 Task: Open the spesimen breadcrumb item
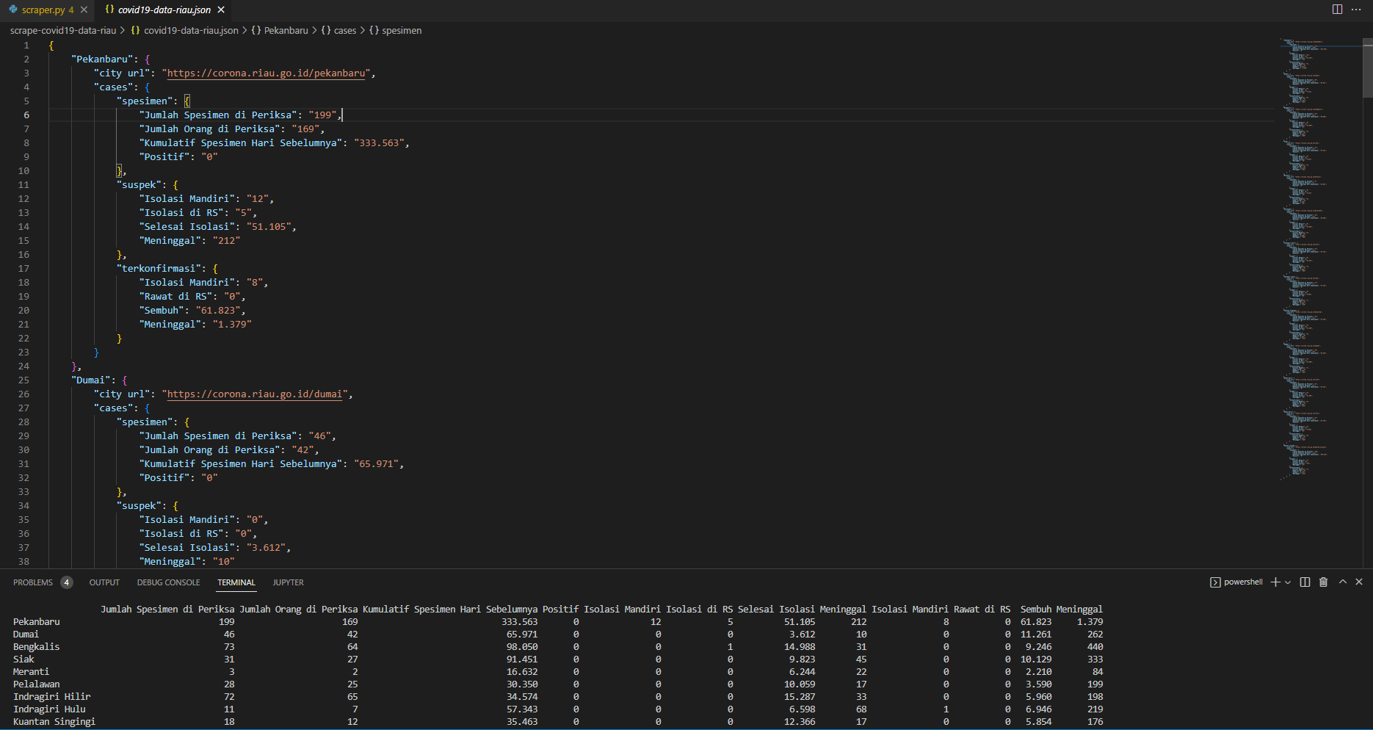pos(395,30)
